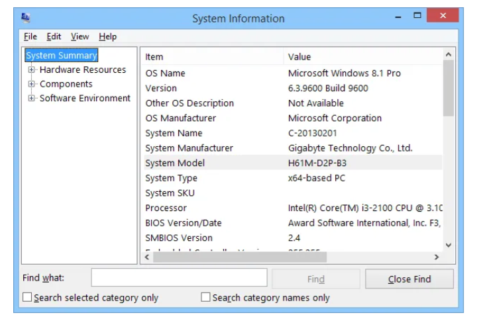
Task: Select the H61M-D2P-B3 value
Action: pyautogui.click(x=317, y=163)
